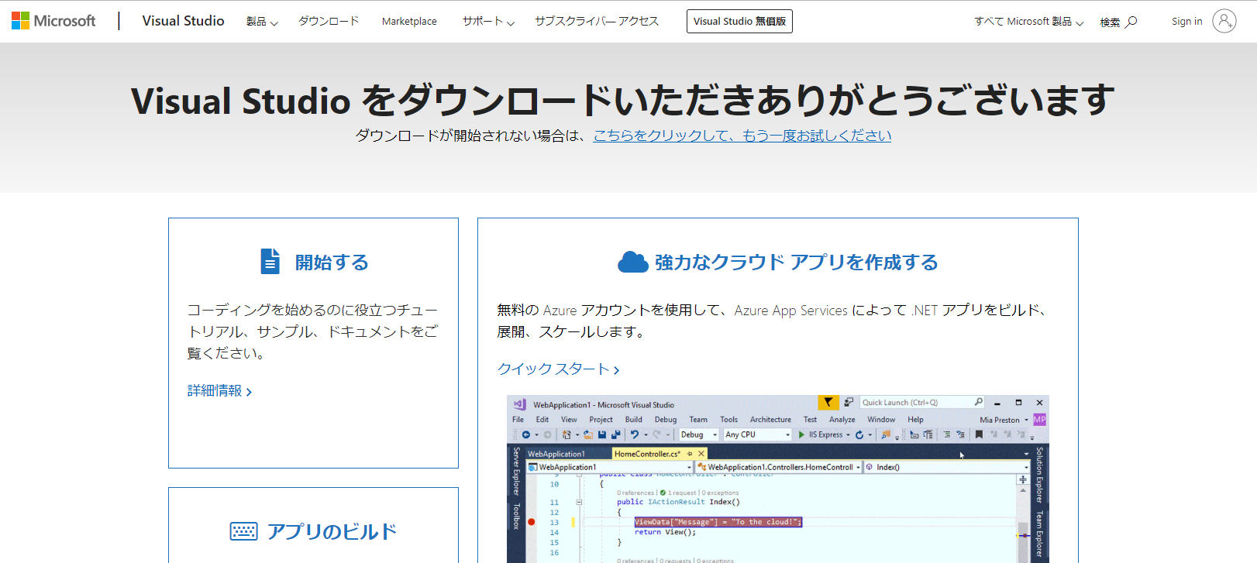Expand すべて Microsoft 製品 menu
Viewport: 1257px width, 563px height.
[1028, 22]
